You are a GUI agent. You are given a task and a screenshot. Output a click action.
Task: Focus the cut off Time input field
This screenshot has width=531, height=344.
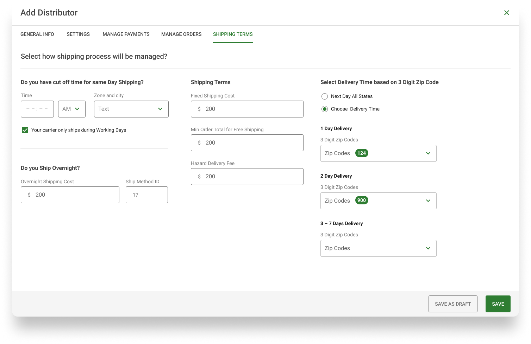click(37, 109)
